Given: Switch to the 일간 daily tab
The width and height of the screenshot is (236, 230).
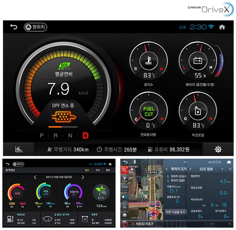Looking at the screenshot, I should pos(87,170).
